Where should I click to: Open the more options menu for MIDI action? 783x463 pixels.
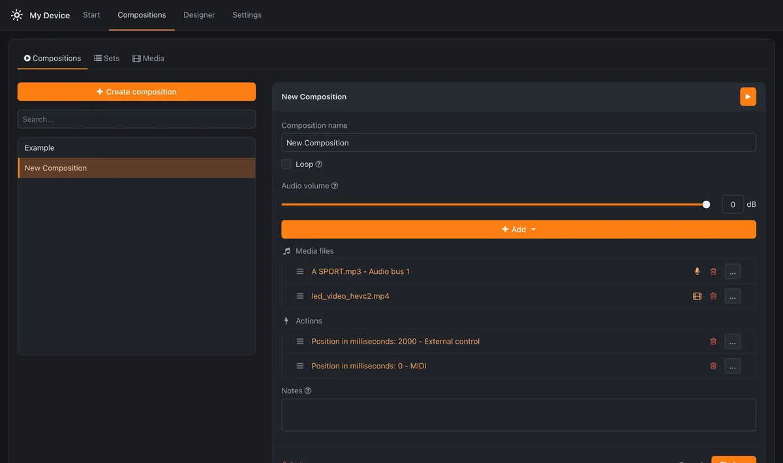point(733,366)
